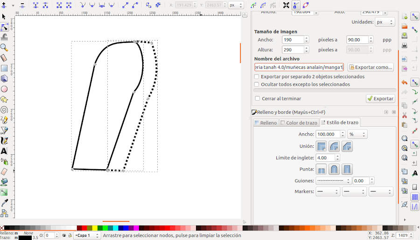Image resolution: width=420 pixels, height=240 pixels.
Task: Check Cerrar al terminar option
Action: pos(258,98)
